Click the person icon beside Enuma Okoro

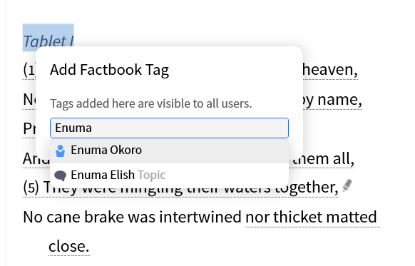click(x=61, y=151)
